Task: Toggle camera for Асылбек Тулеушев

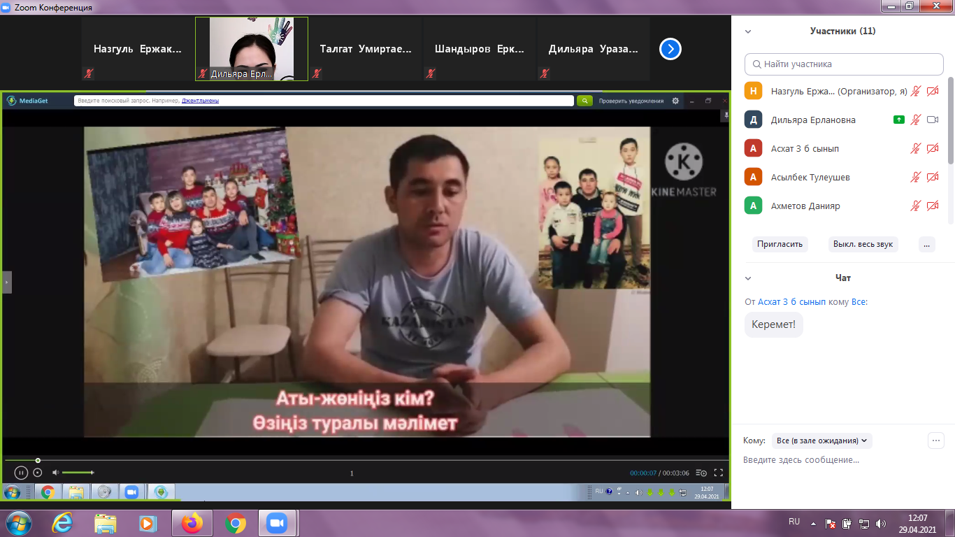Action: [933, 177]
